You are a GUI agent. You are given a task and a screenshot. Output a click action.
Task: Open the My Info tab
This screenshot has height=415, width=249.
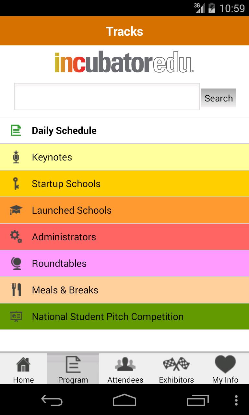225,369
